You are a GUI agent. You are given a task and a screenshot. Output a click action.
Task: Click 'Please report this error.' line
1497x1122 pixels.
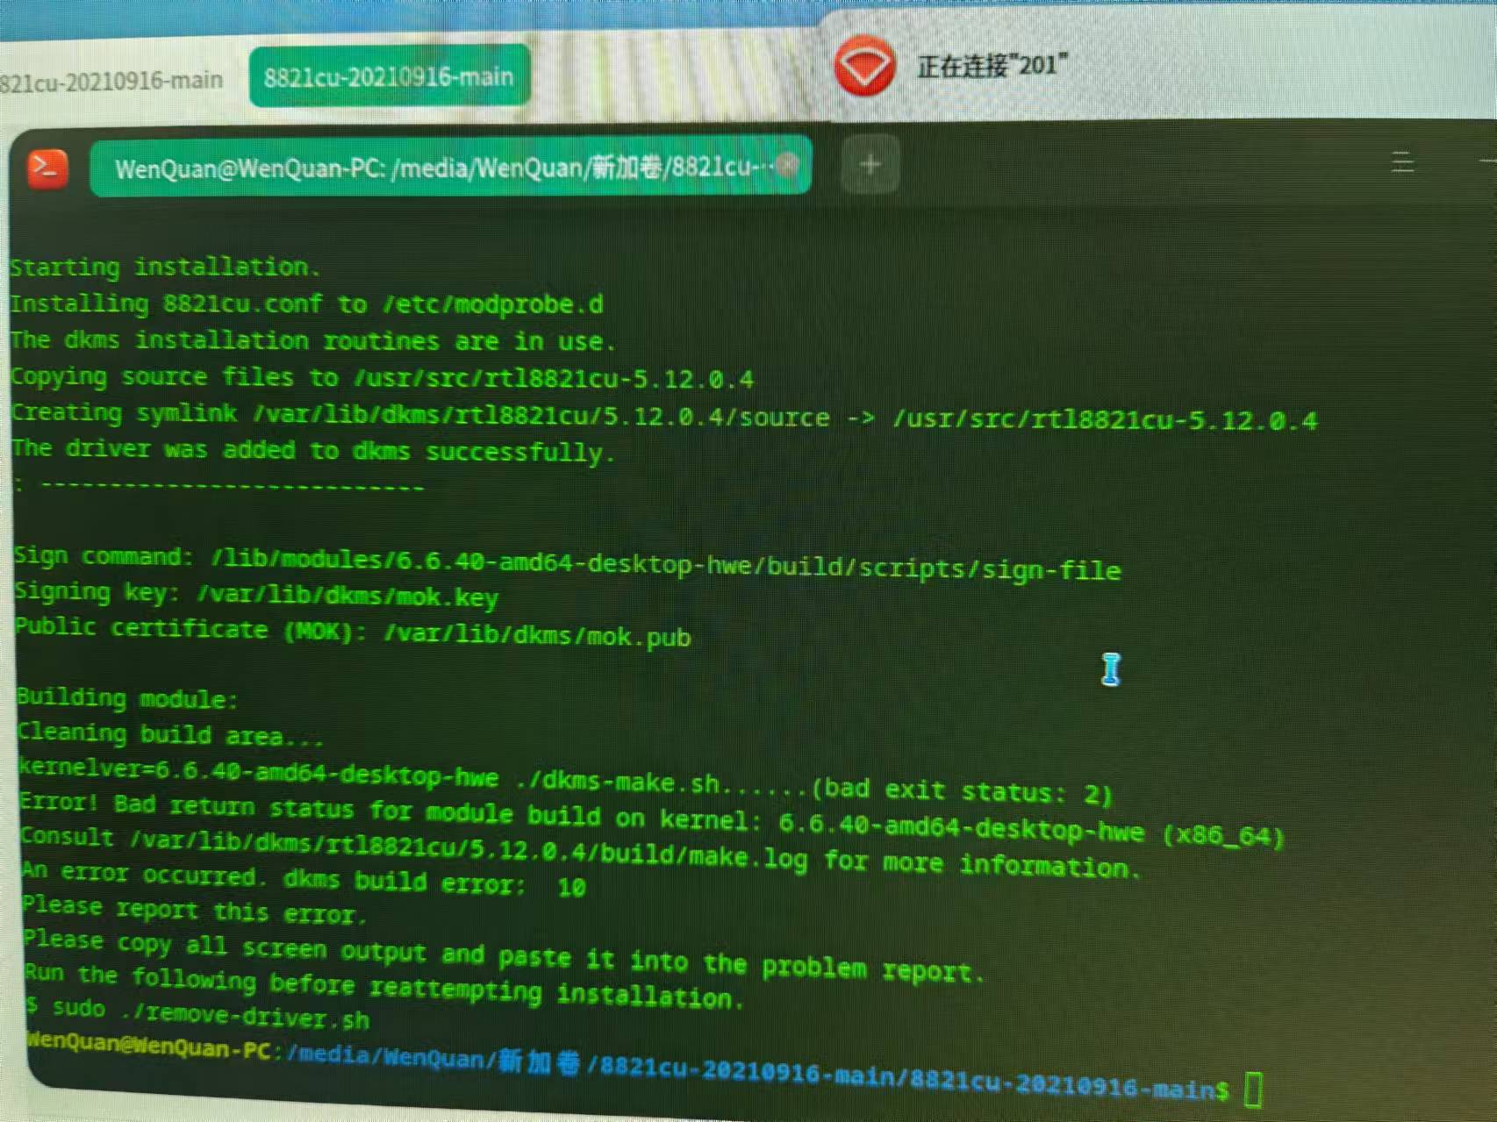(x=194, y=910)
